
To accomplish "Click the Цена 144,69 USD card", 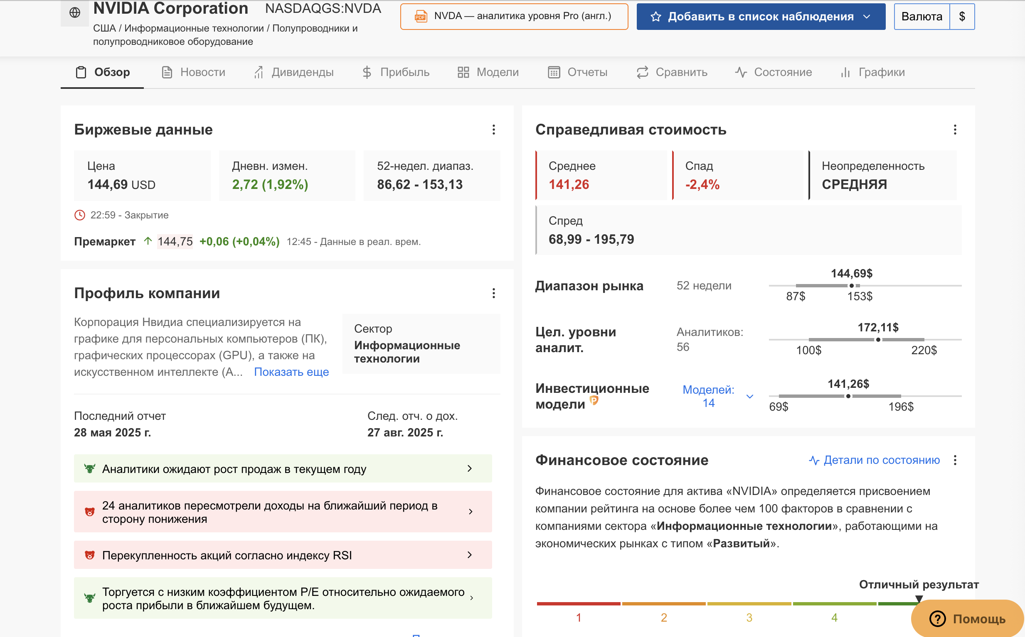I will tap(142, 175).
